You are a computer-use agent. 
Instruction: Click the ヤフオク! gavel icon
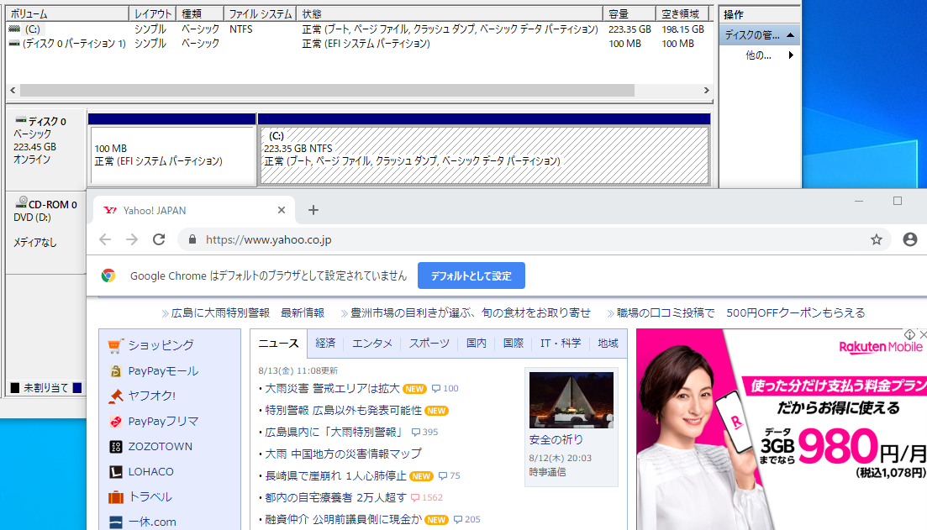point(116,396)
